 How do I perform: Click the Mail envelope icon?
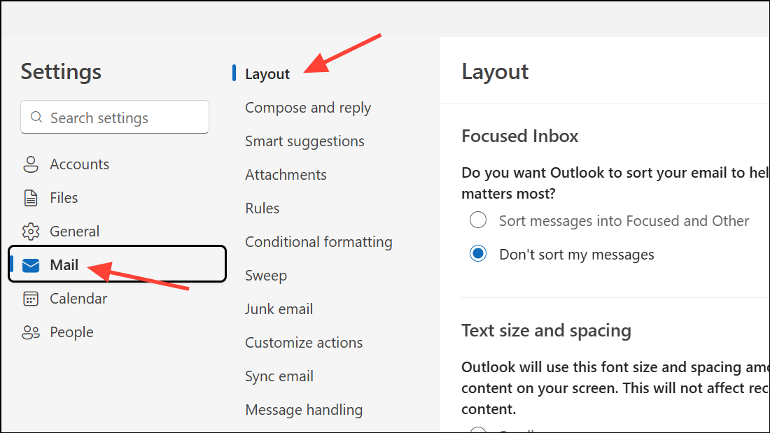point(30,265)
